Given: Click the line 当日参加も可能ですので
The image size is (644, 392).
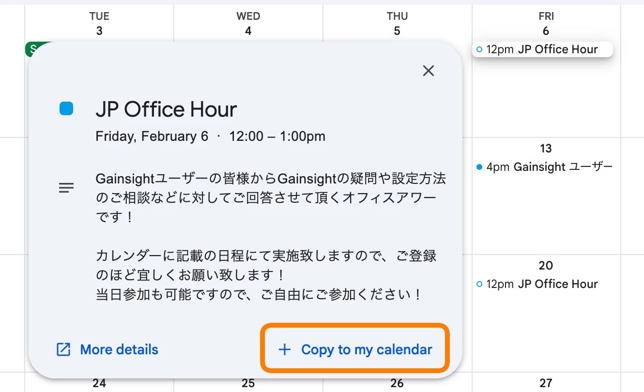Looking at the screenshot, I should 259,294.
